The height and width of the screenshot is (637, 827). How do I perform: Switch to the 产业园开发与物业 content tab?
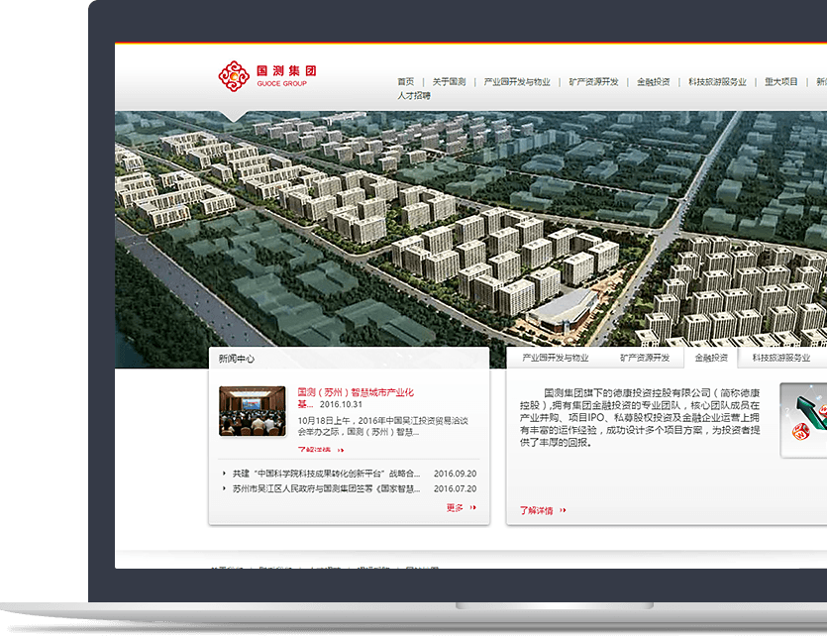coord(555,358)
